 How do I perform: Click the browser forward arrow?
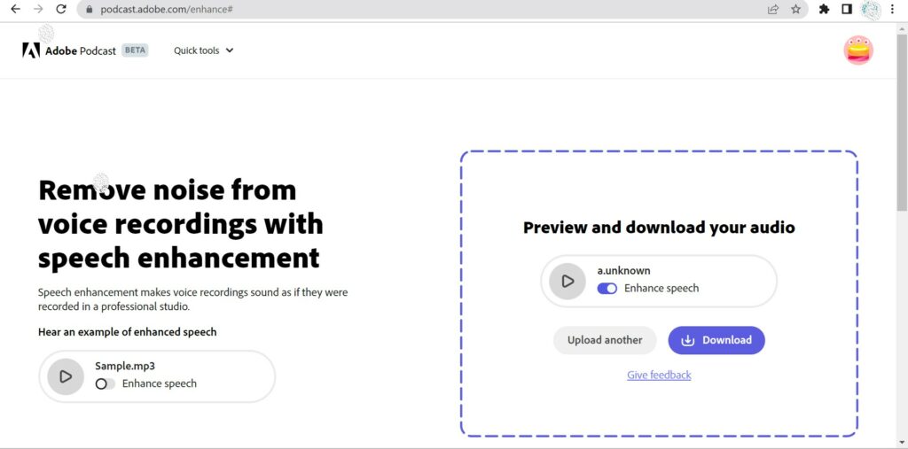tap(38, 9)
